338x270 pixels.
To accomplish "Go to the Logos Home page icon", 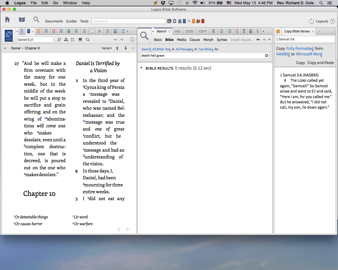I will [7, 20].
